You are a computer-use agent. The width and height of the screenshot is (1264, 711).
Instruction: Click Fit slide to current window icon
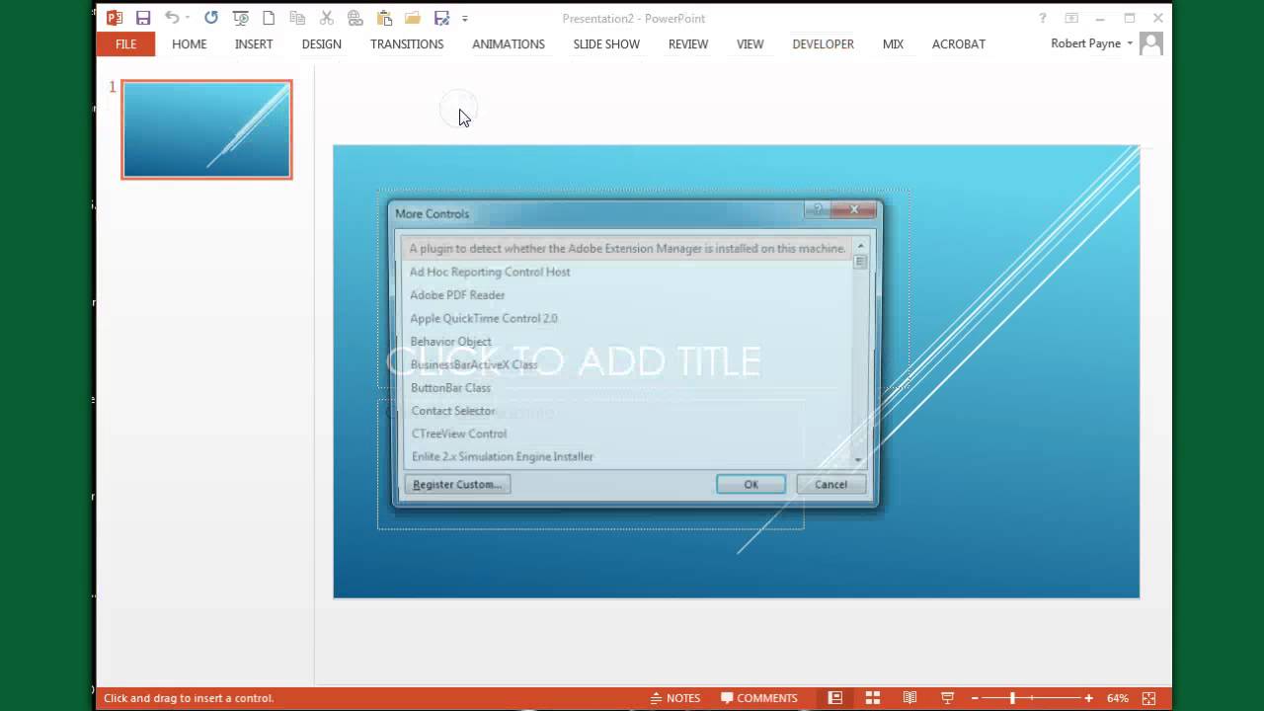1148,698
